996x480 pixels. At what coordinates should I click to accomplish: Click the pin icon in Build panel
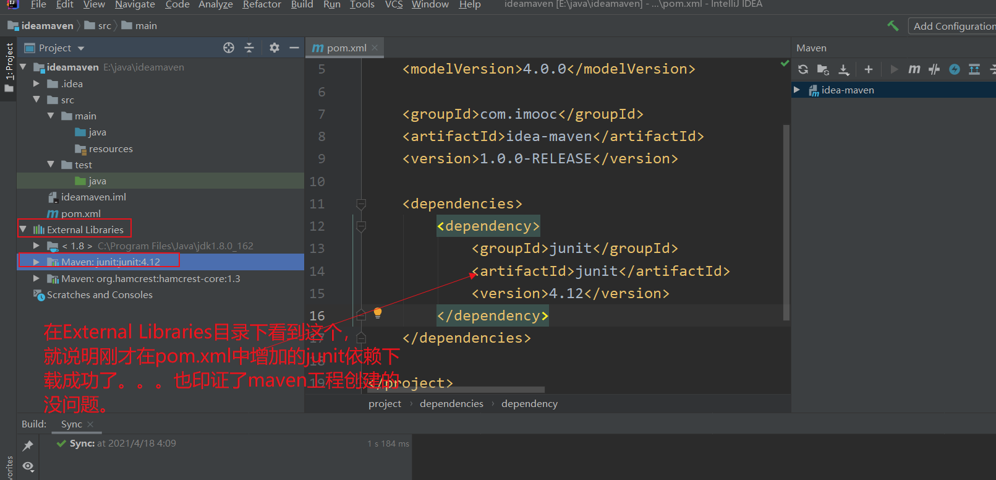click(x=28, y=445)
